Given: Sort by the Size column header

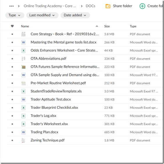Looking at the screenshot, I should click(107, 26).
